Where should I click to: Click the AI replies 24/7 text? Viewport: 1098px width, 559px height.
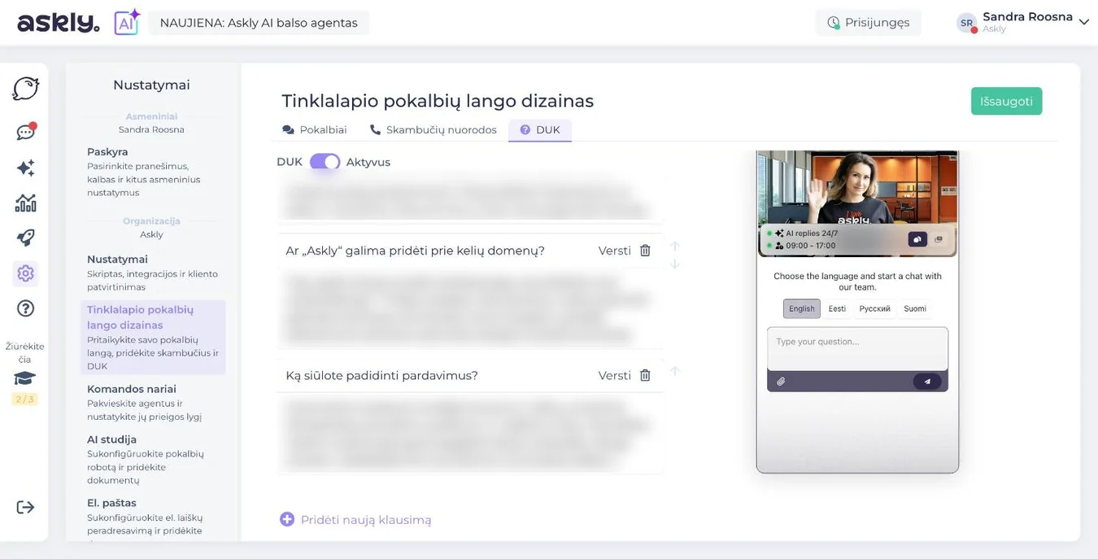[812, 234]
